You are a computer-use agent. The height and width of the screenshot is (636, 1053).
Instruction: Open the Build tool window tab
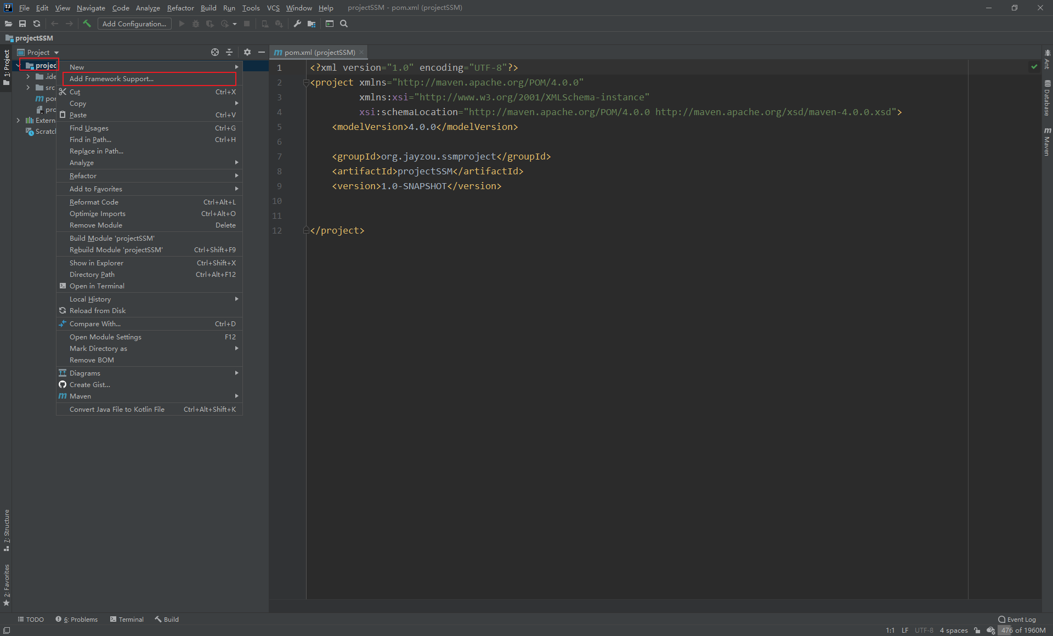pyautogui.click(x=167, y=620)
